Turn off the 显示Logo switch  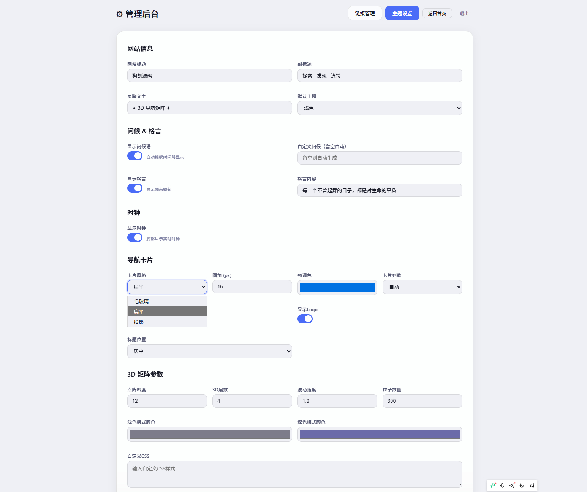click(305, 319)
